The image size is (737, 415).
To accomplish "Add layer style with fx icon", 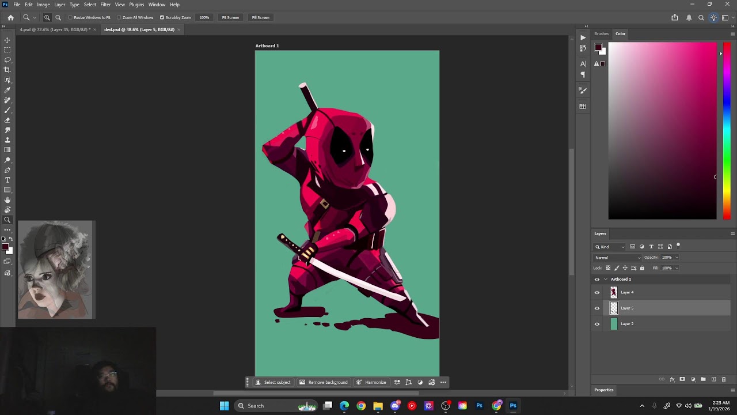I will coord(672,379).
